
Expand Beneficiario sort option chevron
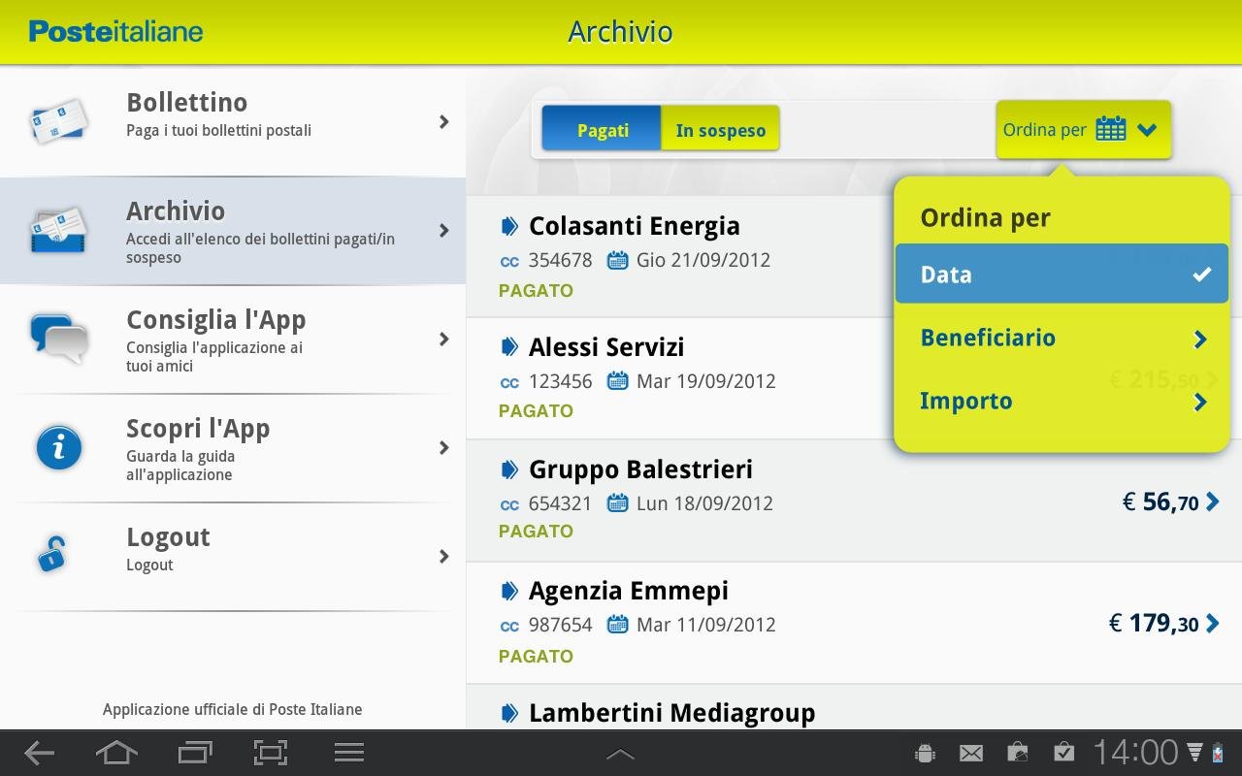coord(1200,339)
